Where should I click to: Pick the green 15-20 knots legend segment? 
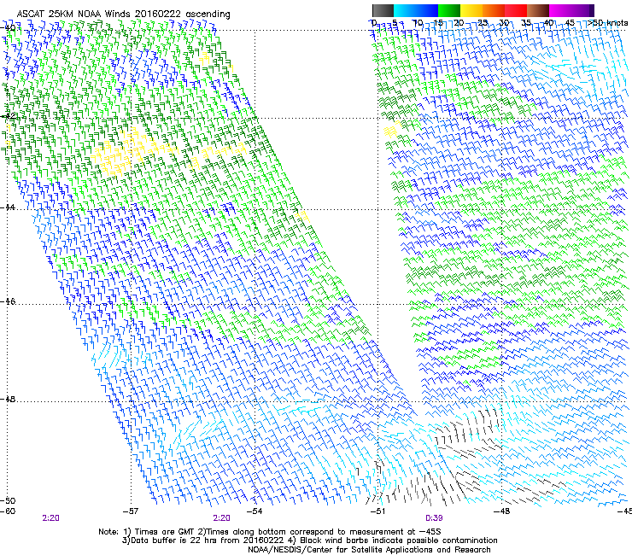coord(449,10)
